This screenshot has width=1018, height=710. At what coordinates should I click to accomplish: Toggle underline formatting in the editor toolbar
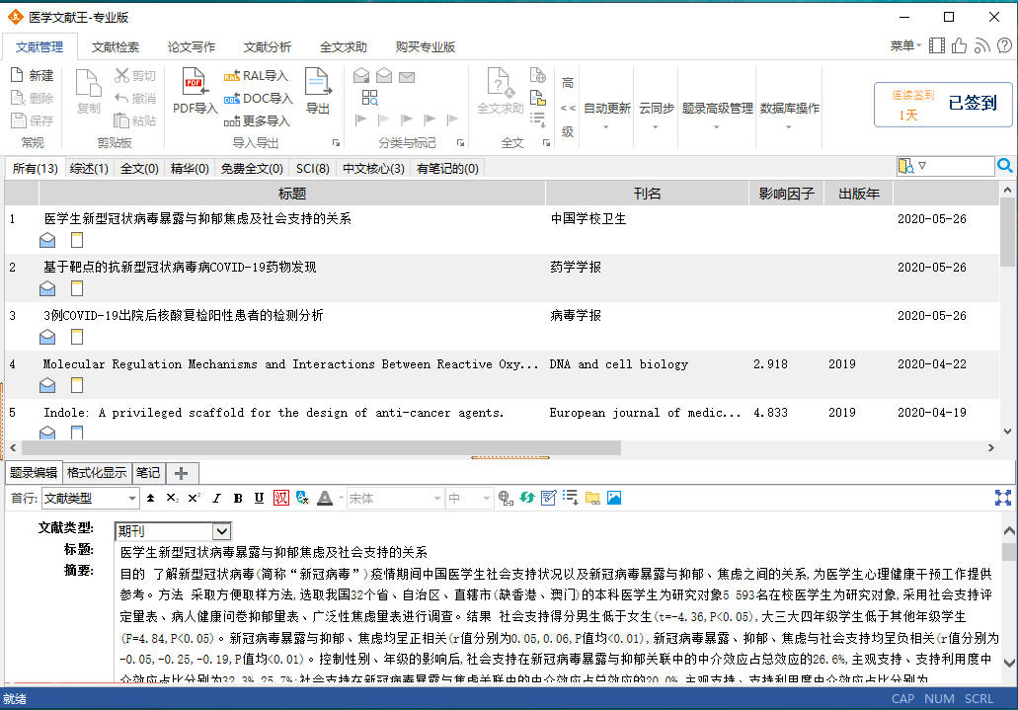click(259, 499)
